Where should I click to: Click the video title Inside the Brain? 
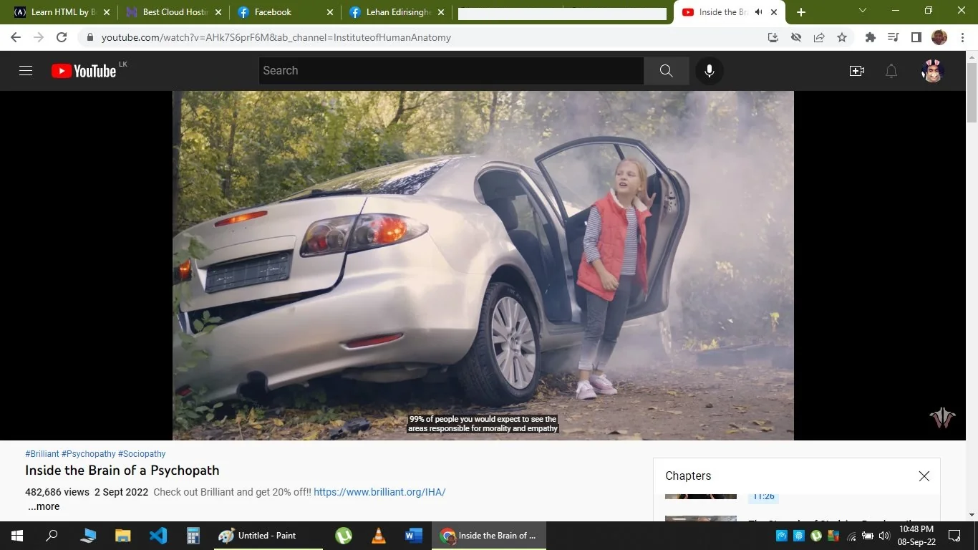tap(122, 471)
